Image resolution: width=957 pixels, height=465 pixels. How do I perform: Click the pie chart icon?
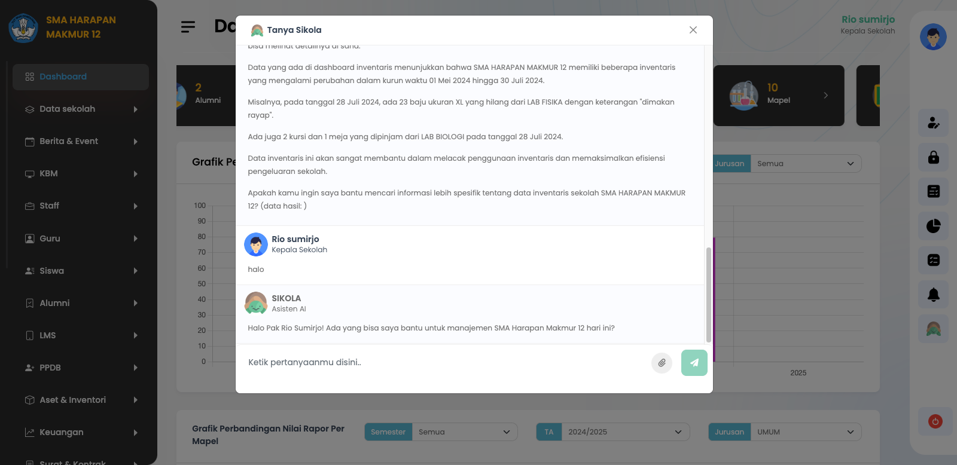pyautogui.click(x=933, y=226)
